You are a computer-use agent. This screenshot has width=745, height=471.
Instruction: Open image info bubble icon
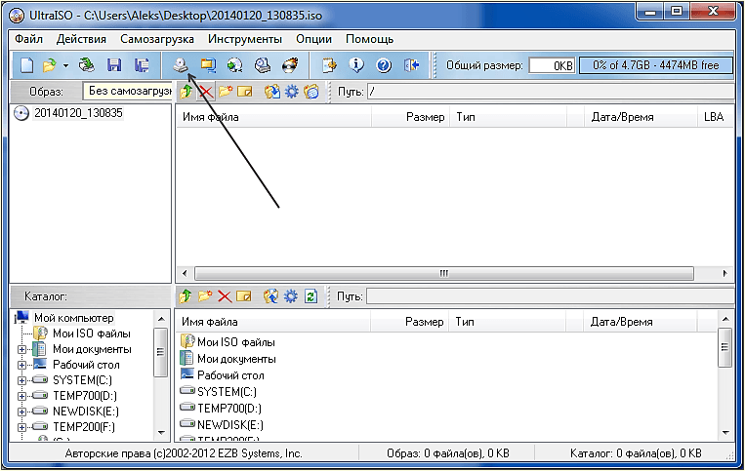[x=356, y=65]
